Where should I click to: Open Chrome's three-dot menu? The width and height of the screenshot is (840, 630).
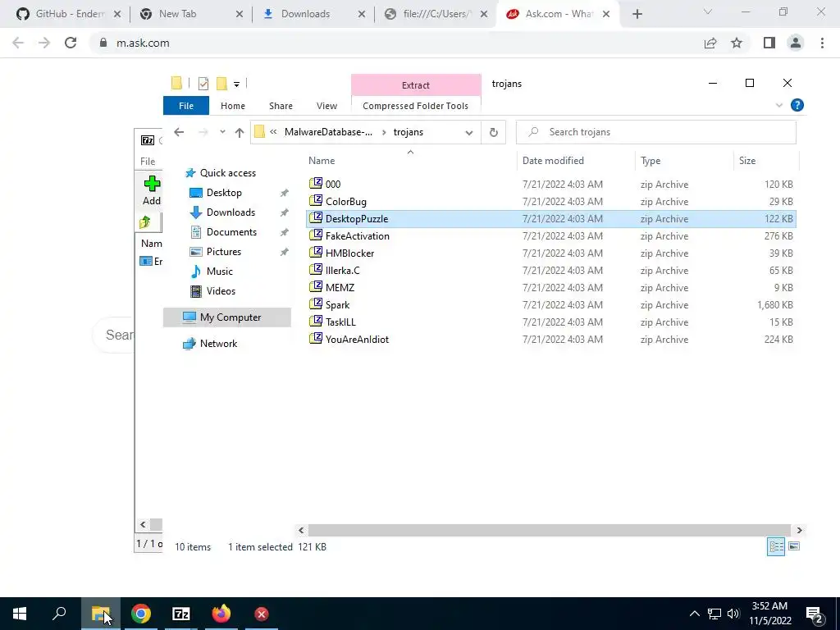[x=822, y=43]
